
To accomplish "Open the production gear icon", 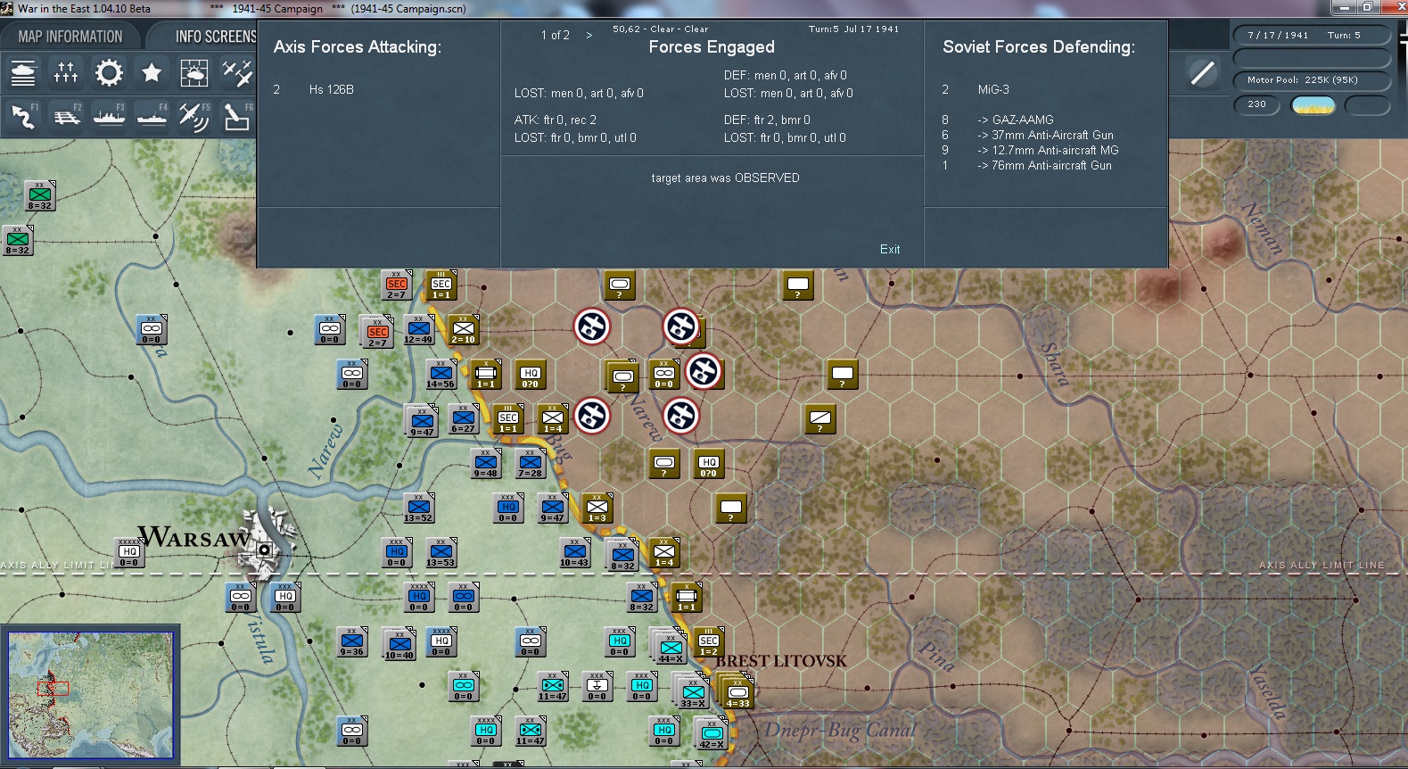I will pyautogui.click(x=109, y=73).
